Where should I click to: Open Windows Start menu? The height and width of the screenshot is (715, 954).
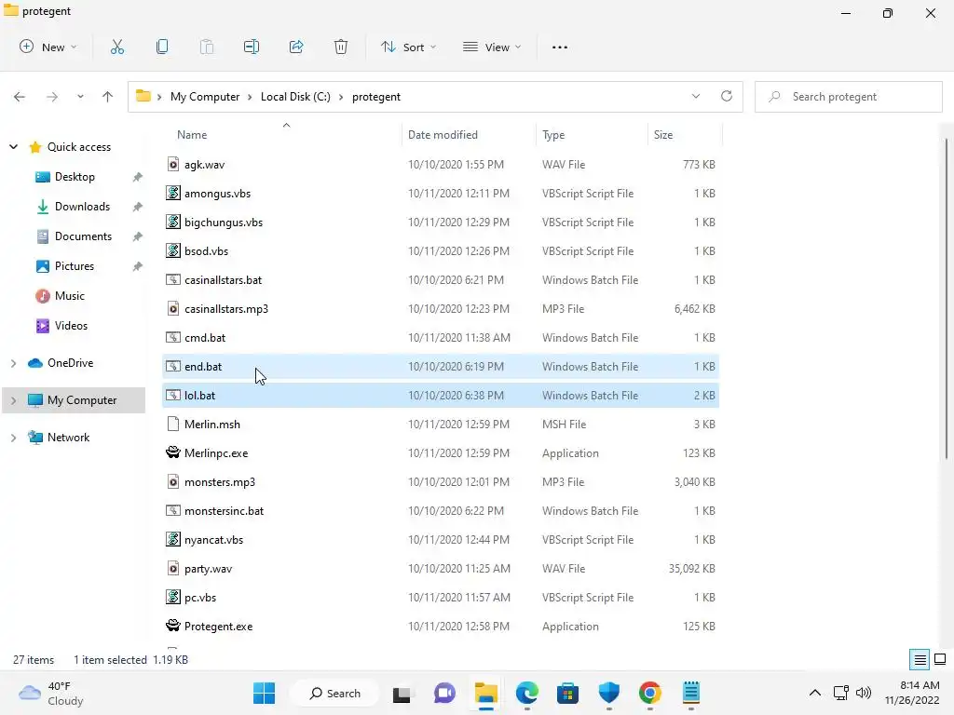(264, 693)
